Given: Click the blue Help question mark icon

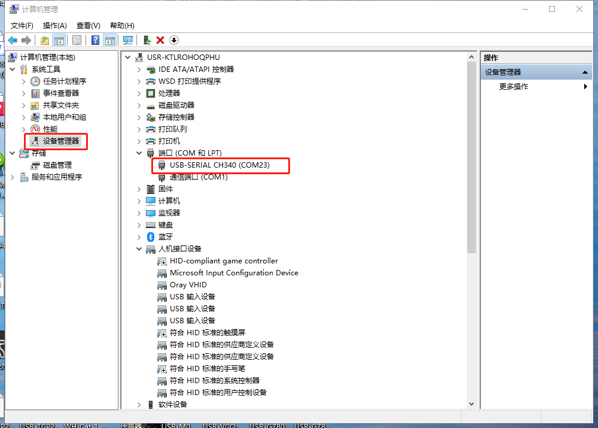Looking at the screenshot, I should click(x=95, y=40).
